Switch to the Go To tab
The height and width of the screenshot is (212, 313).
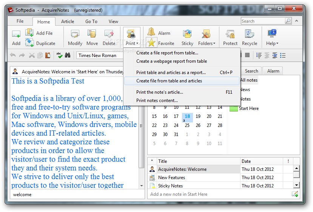tap(91, 22)
